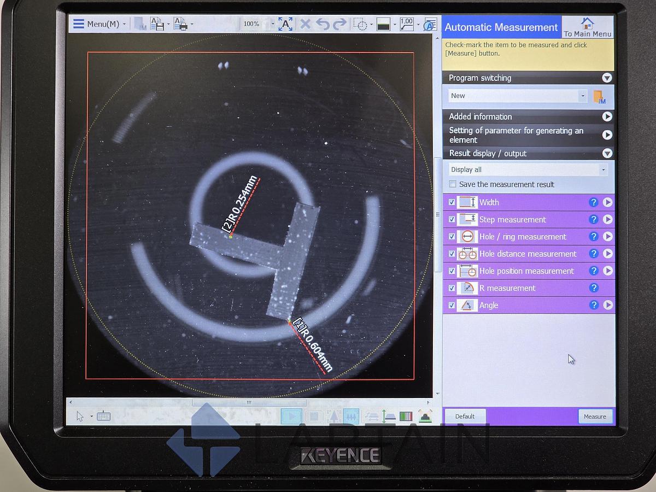Select the Step measurement item
The height and width of the screenshot is (492, 656).
[529, 219]
